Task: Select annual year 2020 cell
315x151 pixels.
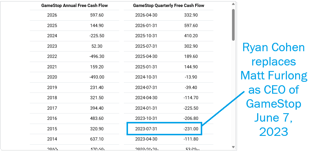Action: click(x=52, y=77)
